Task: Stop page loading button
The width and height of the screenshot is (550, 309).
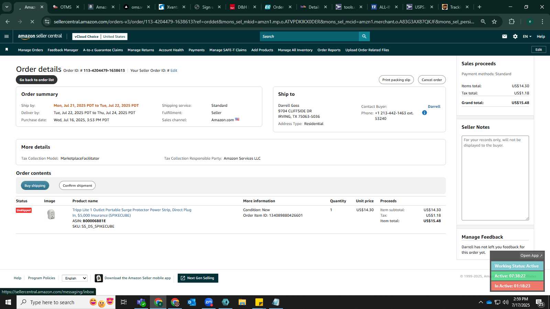Action: pos(32,22)
